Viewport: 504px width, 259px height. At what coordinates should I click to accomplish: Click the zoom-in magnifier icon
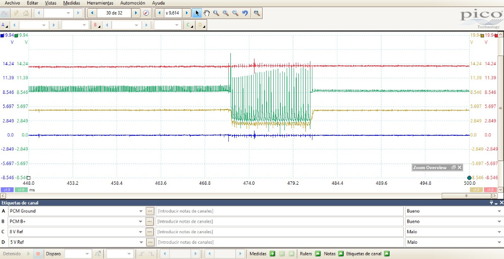tap(225, 13)
